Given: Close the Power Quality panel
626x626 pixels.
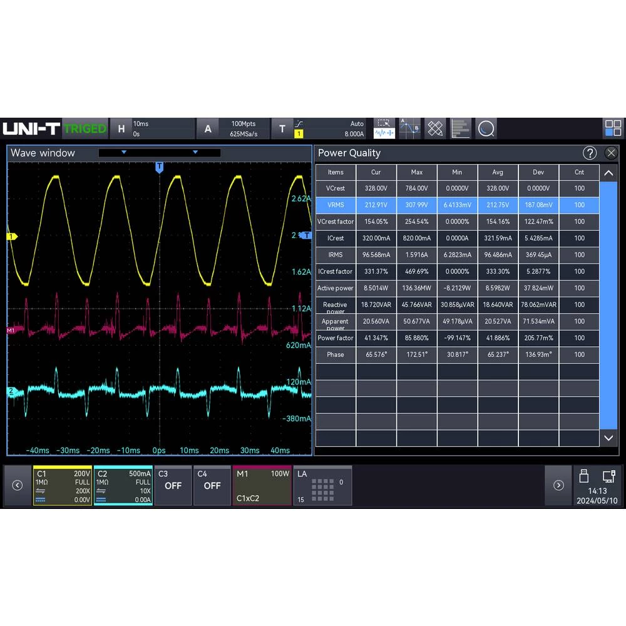Looking at the screenshot, I should [611, 153].
